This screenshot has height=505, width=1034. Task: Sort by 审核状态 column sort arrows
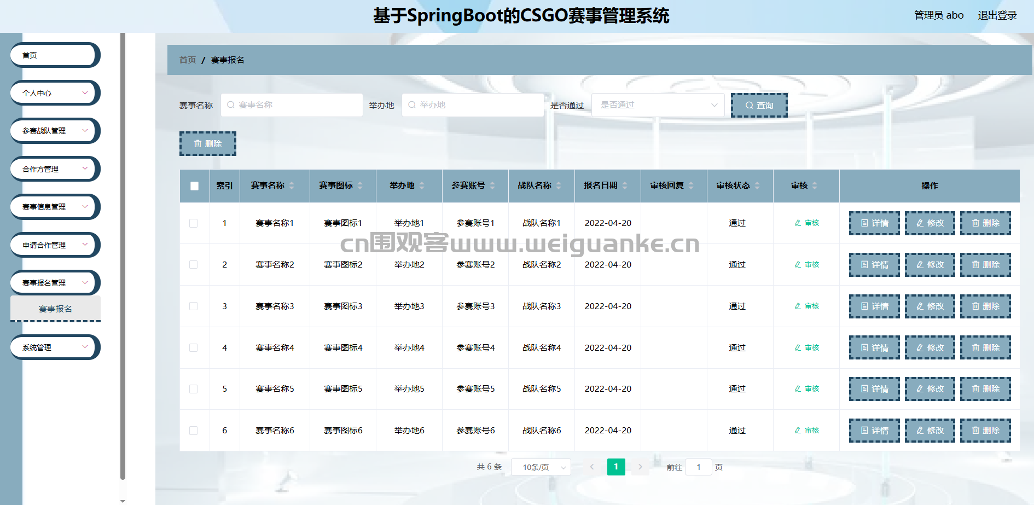click(x=757, y=186)
